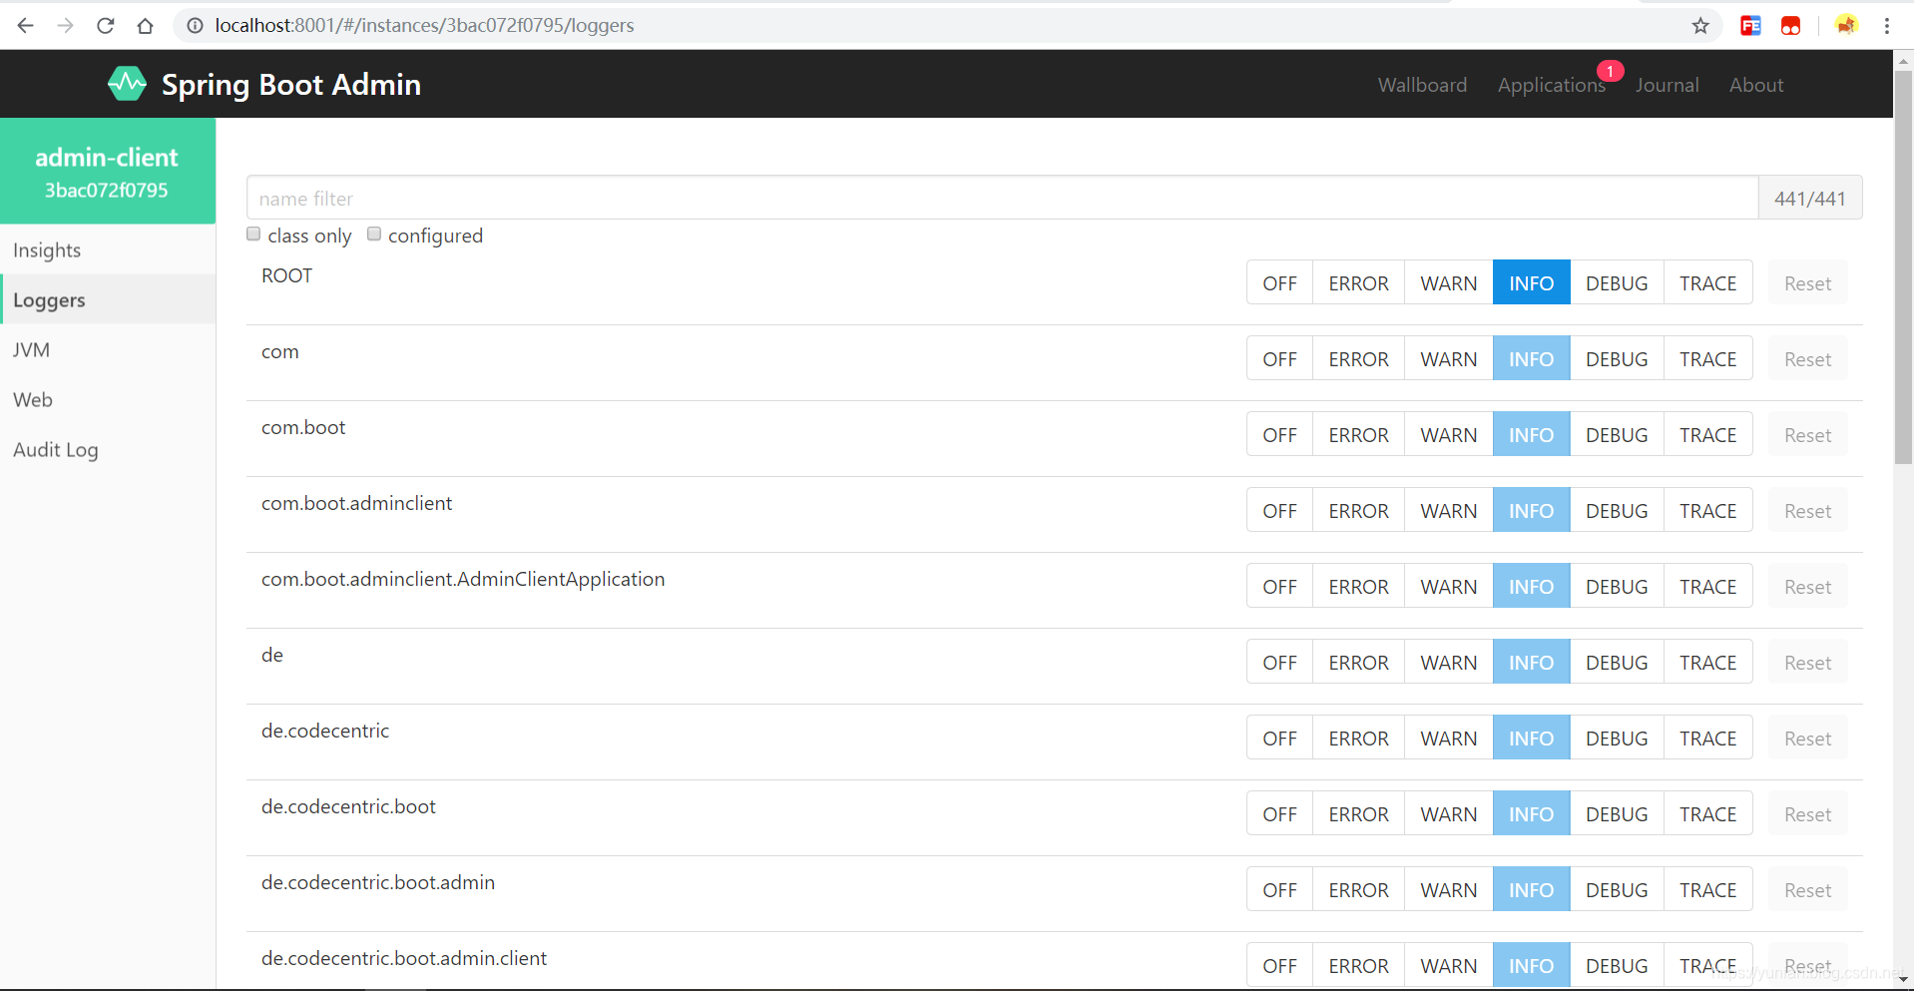Click the red robot extension icon
This screenshot has height=991, width=1914.
(1791, 26)
